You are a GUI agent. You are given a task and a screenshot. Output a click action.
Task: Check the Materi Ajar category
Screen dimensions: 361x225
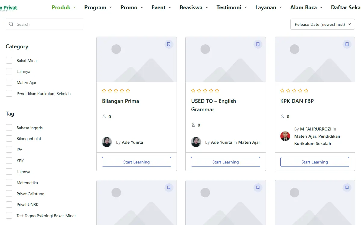pyautogui.click(x=9, y=82)
